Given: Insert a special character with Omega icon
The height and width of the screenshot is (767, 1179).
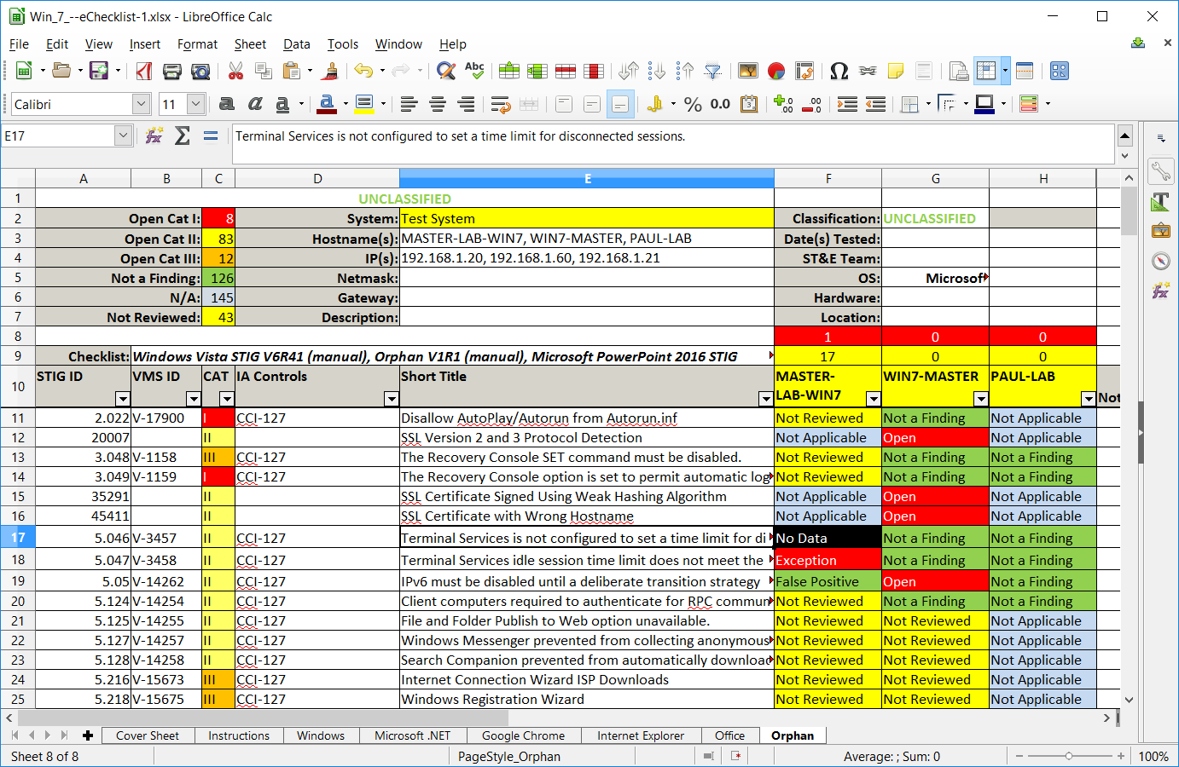Looking at the screenshot, I should pyautogui.click(x=839, y=72).
